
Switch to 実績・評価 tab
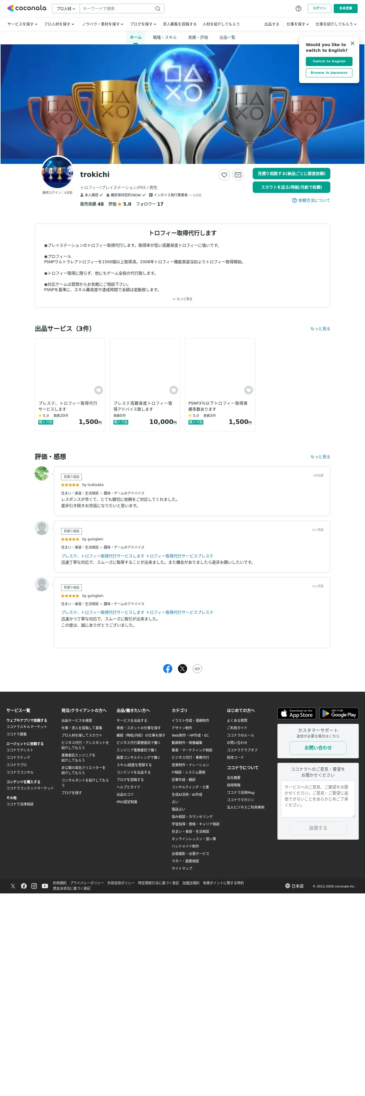(198, 38)
